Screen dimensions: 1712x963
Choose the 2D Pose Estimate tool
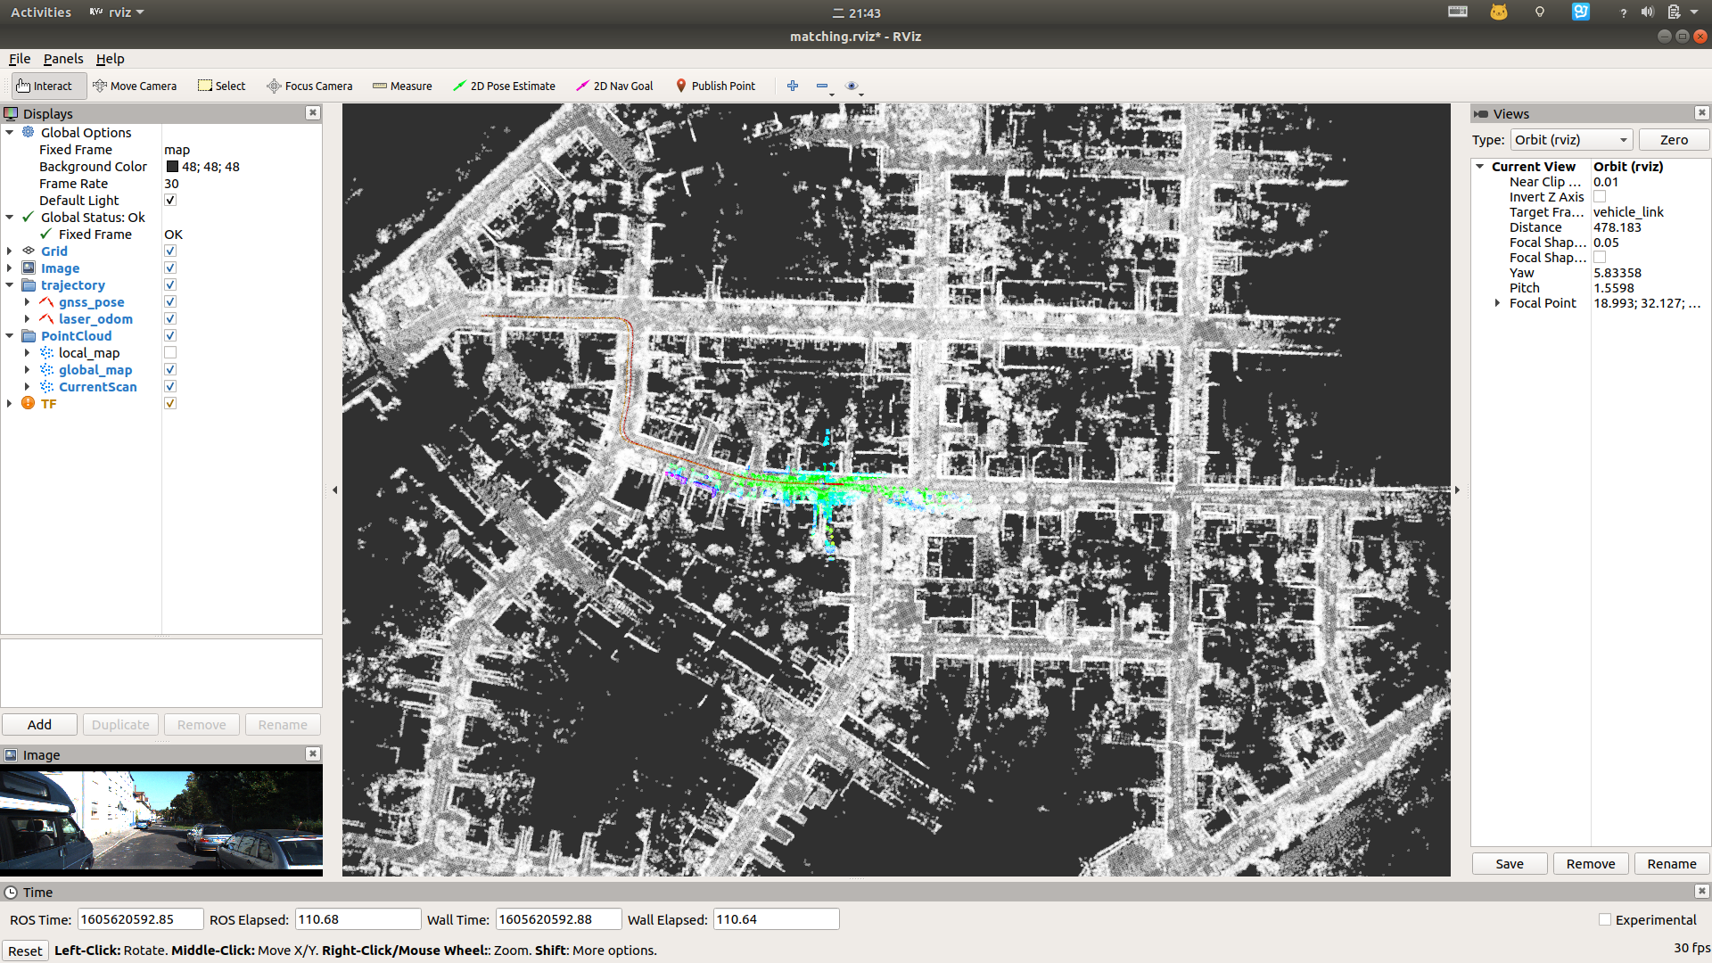[x=504, y=86]
